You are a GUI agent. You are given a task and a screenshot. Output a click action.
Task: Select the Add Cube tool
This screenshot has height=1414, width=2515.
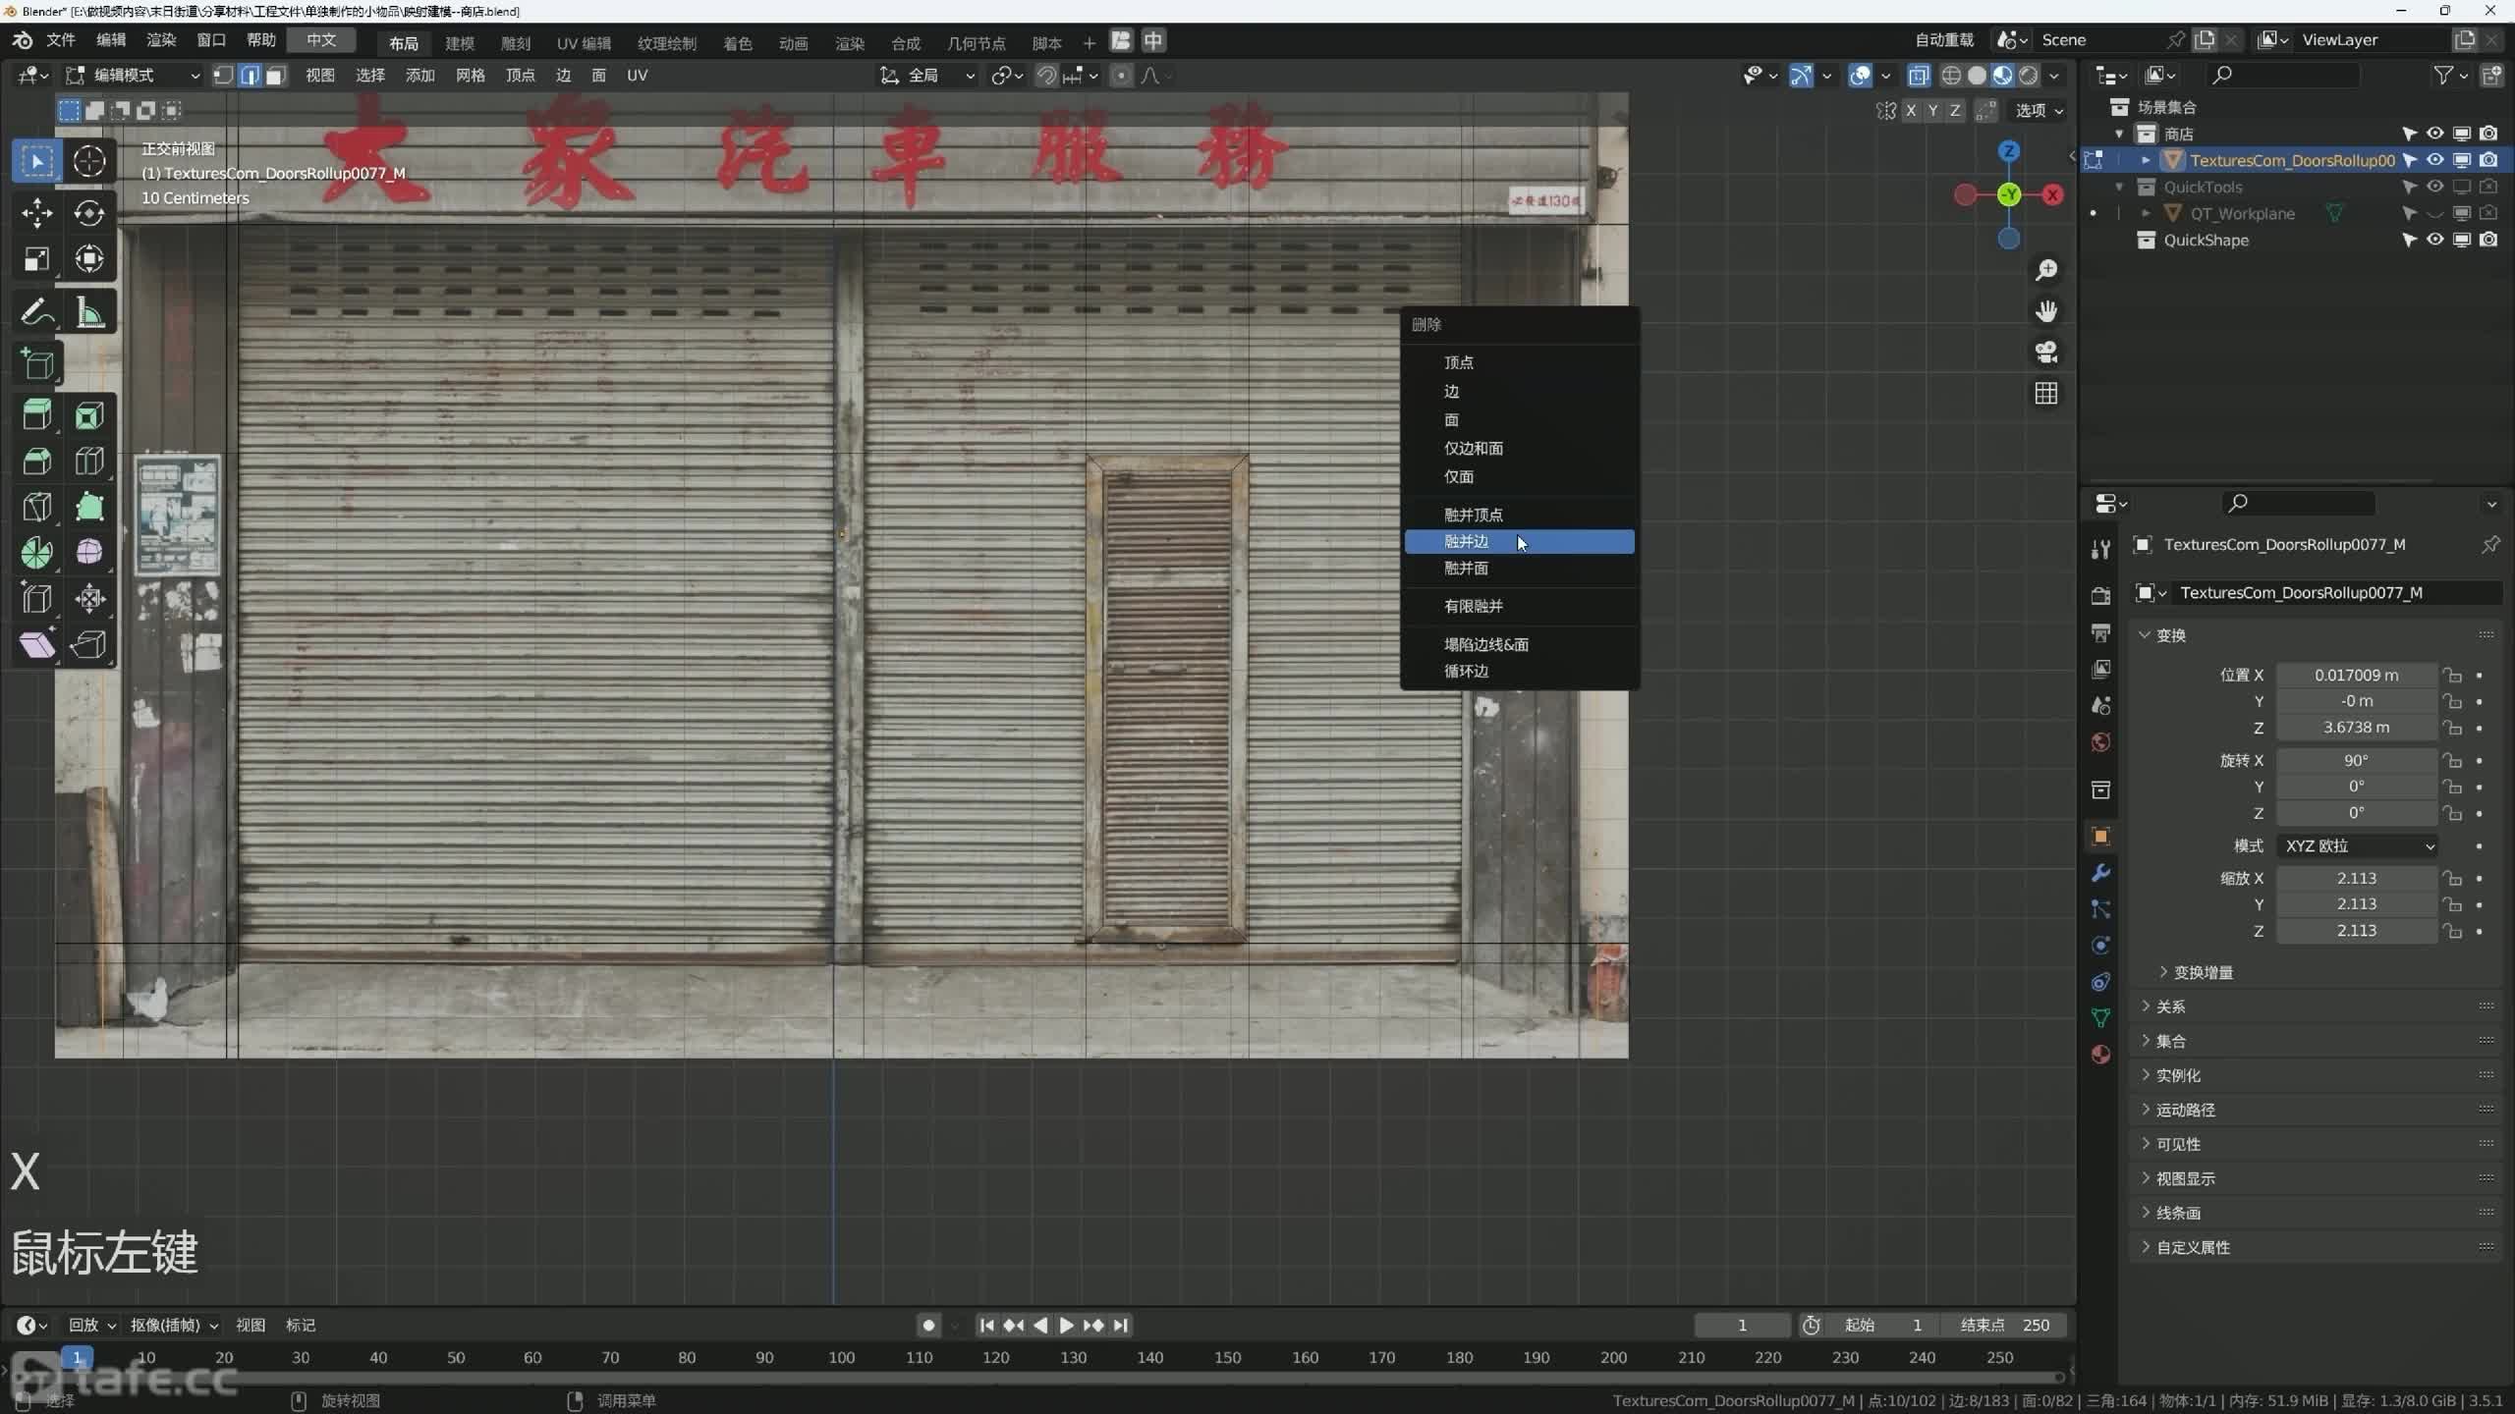pos(36,364)
